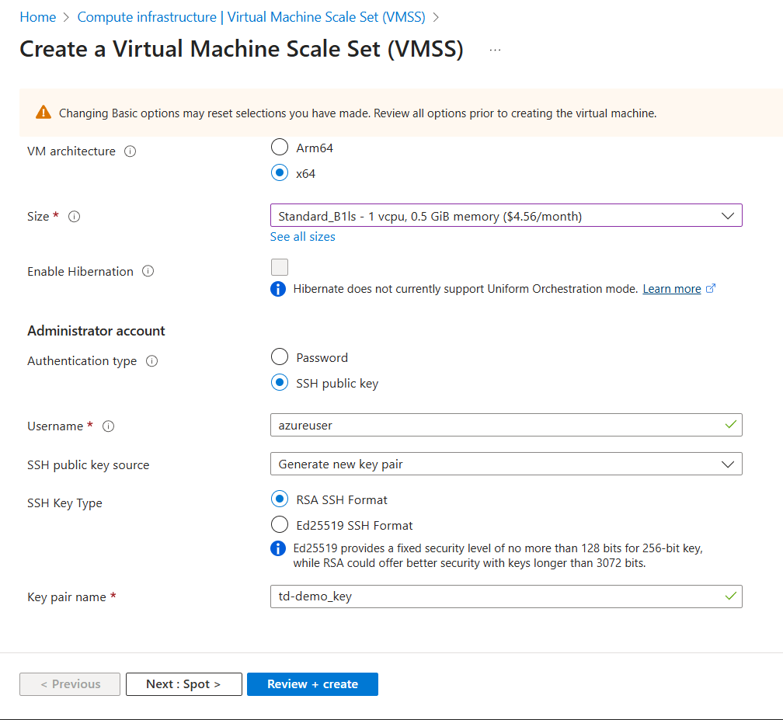Click the Next : Spot button
Image resolution: width=783 pixels, height=720 pixels.
183,684
